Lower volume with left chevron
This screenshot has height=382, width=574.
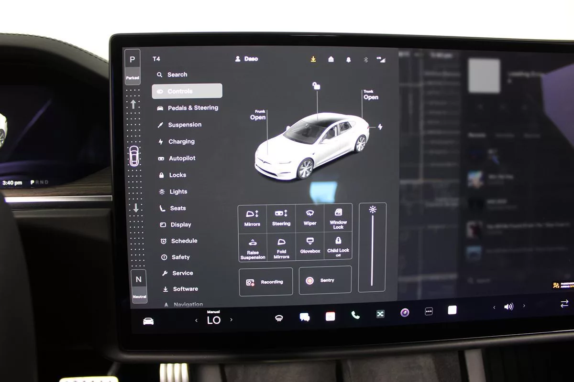494,308
